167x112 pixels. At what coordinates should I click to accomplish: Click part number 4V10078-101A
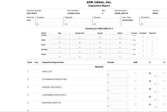73,13
